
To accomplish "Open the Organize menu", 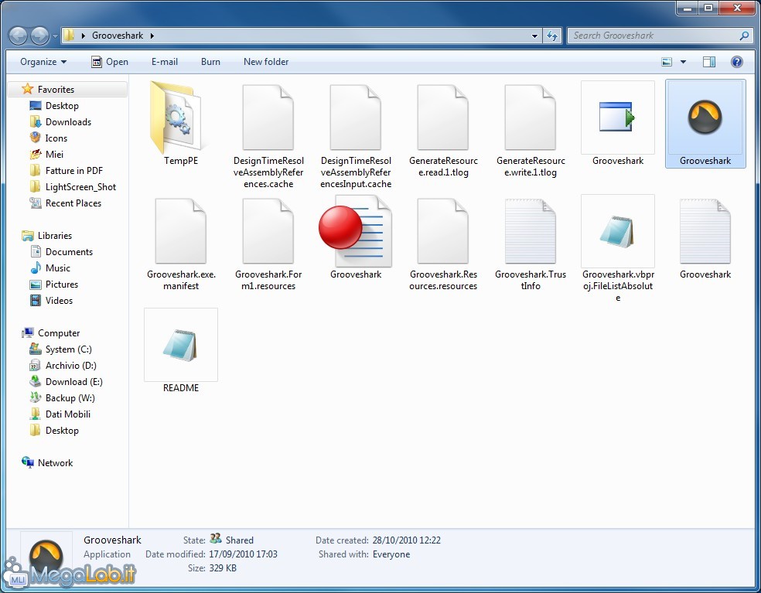I will [43, 62].
